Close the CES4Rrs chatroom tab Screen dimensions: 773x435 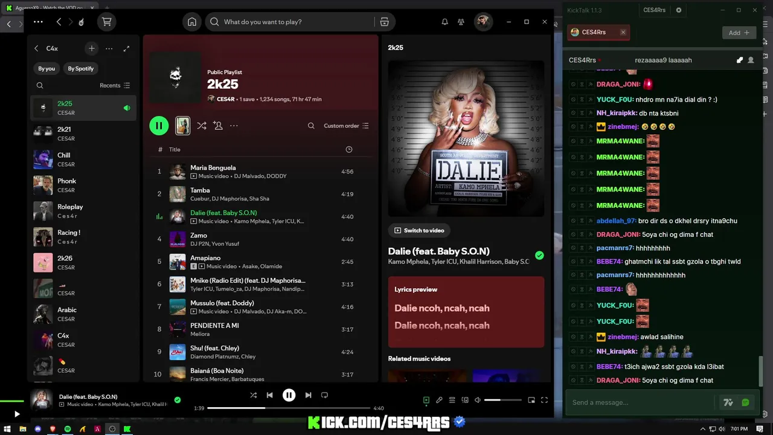coord(623,33)
